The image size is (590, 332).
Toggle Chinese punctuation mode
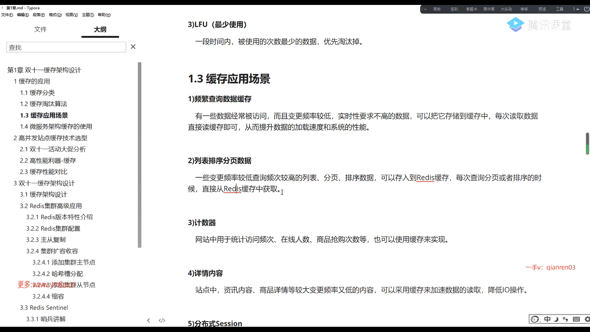click(565, 319)
